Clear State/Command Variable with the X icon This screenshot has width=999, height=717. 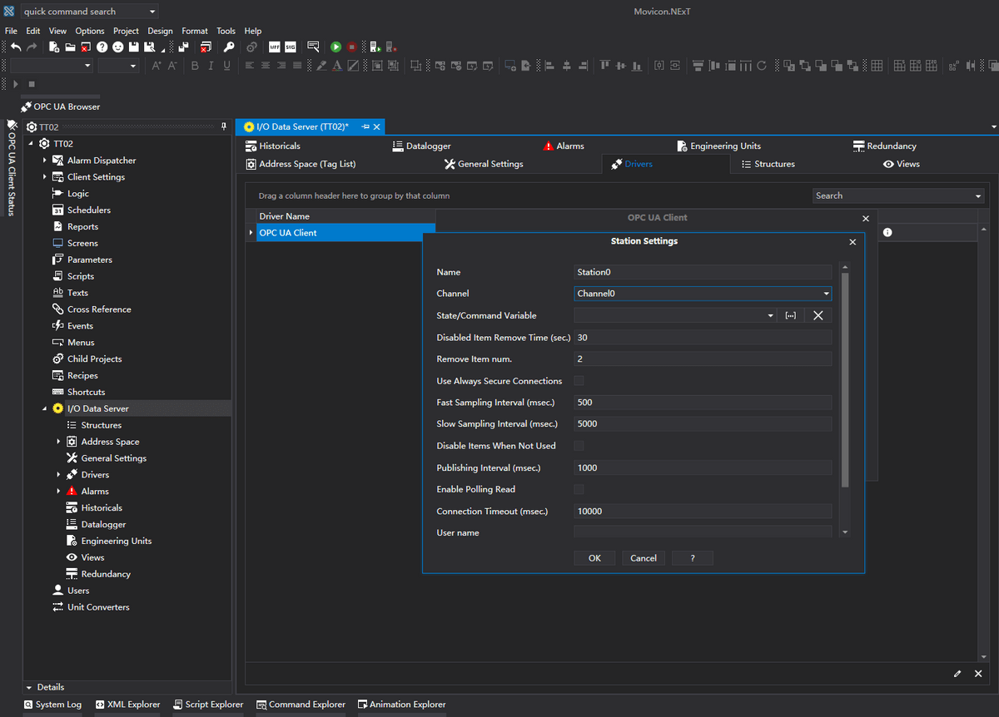click(818, 315)
